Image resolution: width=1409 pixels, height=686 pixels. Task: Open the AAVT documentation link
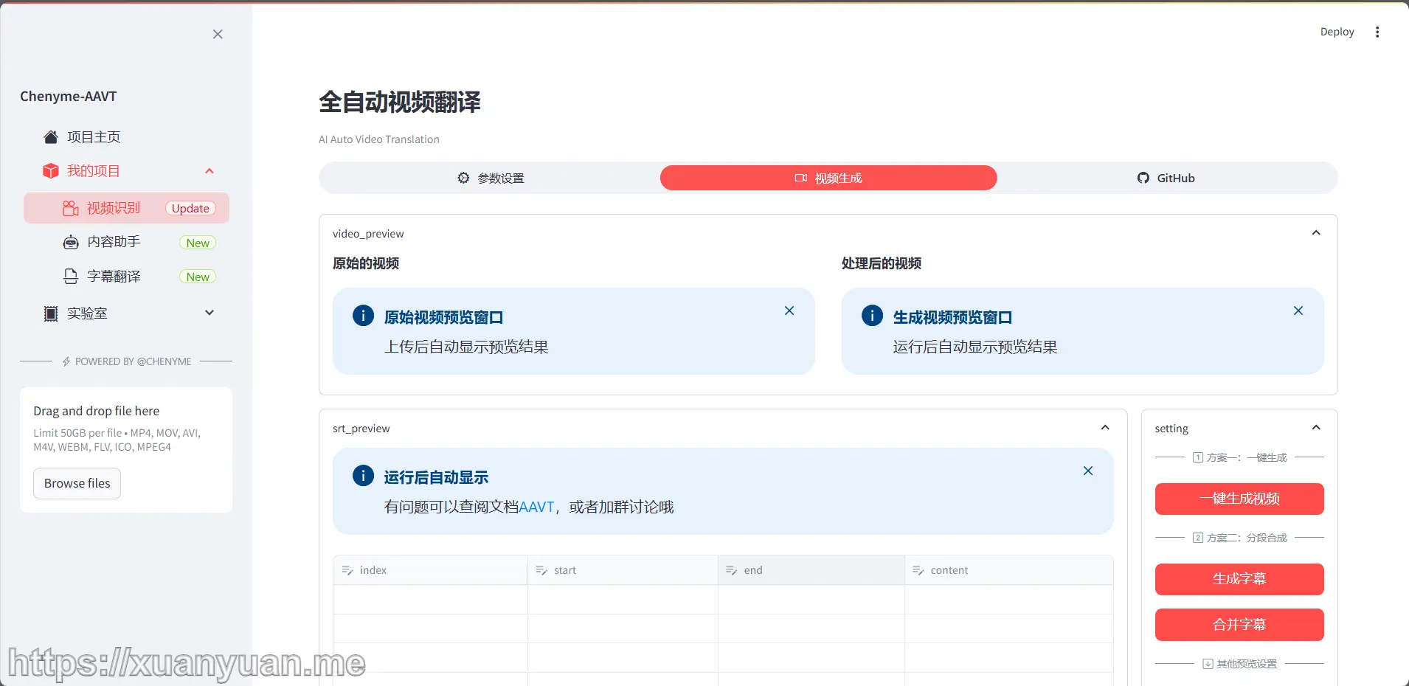536,507
